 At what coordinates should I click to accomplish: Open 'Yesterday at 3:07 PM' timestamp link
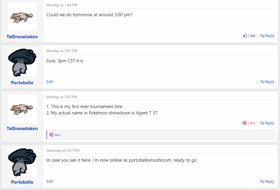(x=63, y=151)
